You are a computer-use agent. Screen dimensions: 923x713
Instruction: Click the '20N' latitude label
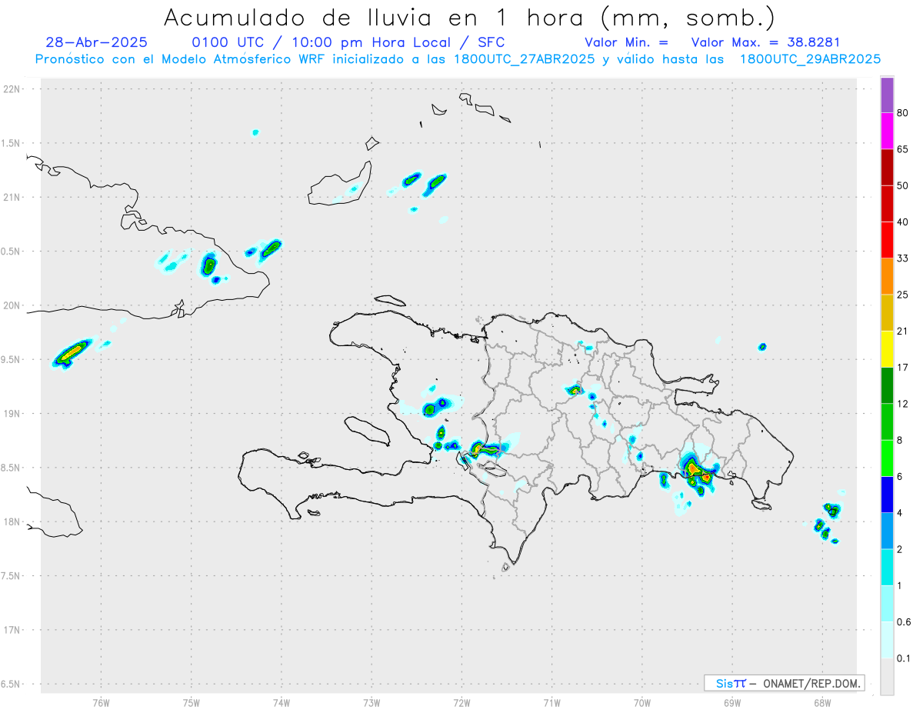pos(13,305)
